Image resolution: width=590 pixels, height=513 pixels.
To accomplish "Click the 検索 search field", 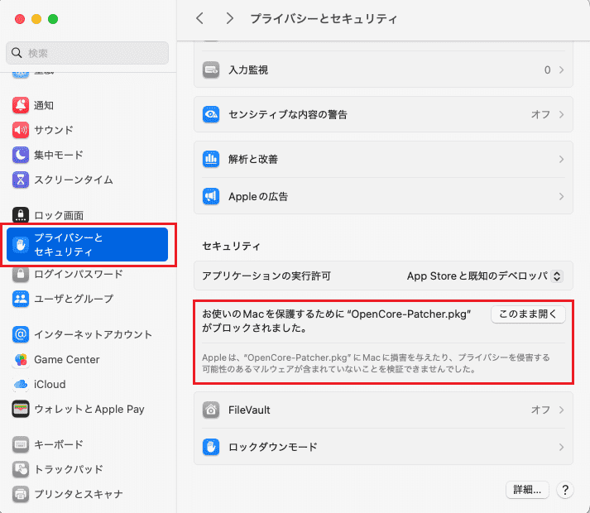I will (x=87, y=53).
